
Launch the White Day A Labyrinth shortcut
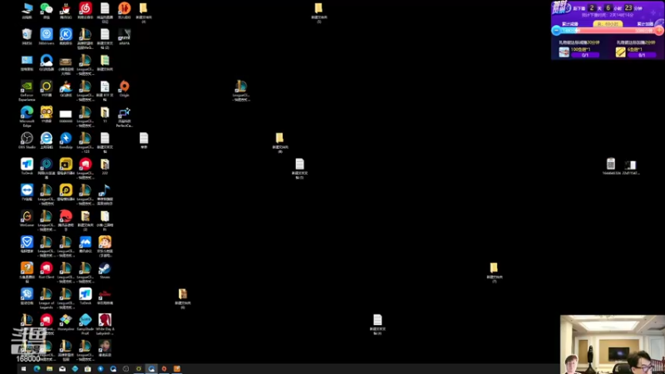105,323
